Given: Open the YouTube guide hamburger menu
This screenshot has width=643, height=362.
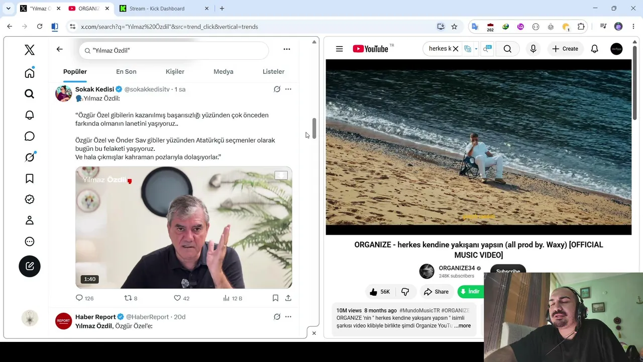Looking at the screenshot, I should (x=340, y=49).
